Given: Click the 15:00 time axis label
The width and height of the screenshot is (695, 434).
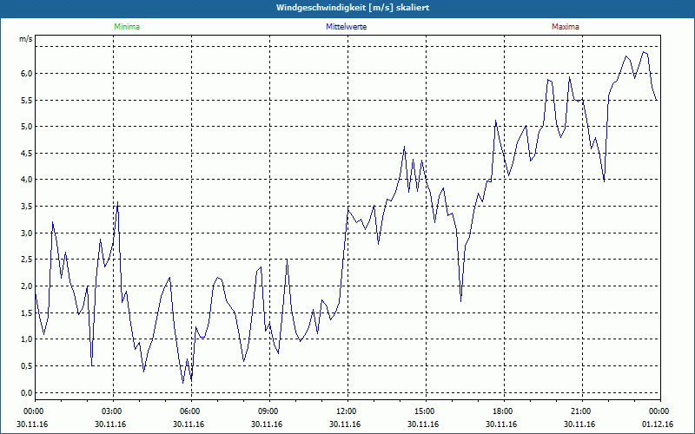Looking at the screenshot, I should tap(423, 411).
